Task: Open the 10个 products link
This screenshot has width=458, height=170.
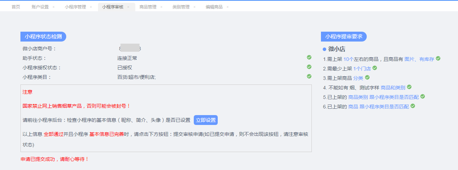Action: (x=348, y=59)
